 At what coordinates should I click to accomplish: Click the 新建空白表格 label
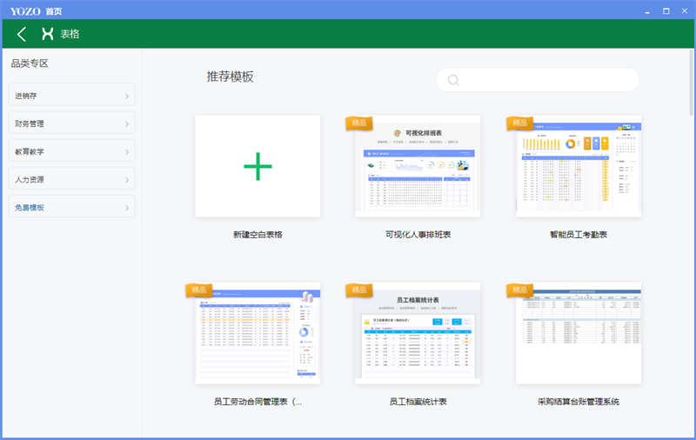coord(258,235)
